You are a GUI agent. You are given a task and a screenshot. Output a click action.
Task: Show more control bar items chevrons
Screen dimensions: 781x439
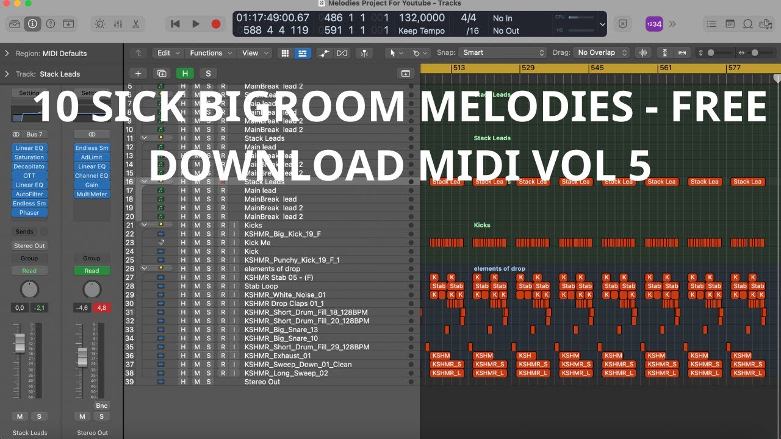pos(672,24)
